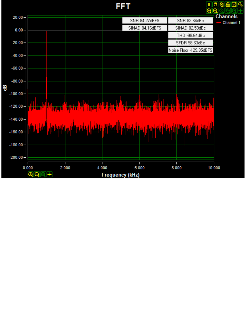The height and width of the screenshot is (331, 246).
Task: Print the FFT plot
Action: tap(228, 4)
